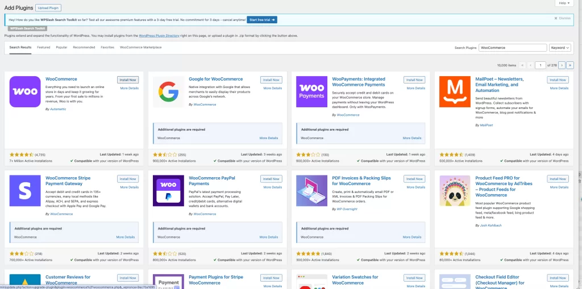
Task: Switch to the Favorites tab
Action: click(x=107, y=48)
